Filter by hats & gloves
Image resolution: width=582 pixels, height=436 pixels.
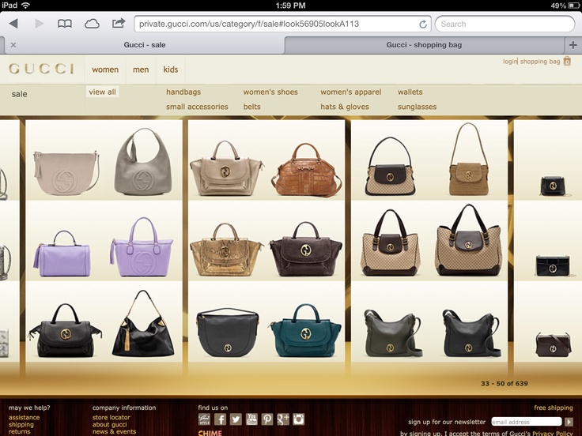[x=345, y=107]
